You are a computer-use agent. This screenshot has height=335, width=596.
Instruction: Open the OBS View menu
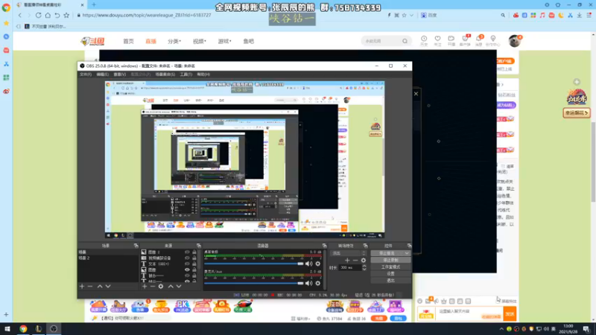pyautogui.click(x=119, y=74)
